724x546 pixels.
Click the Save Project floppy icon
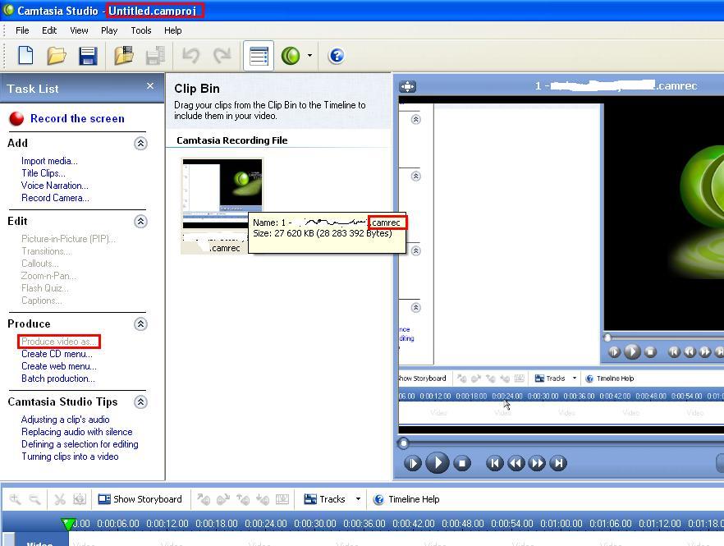(x=87, y=56)
